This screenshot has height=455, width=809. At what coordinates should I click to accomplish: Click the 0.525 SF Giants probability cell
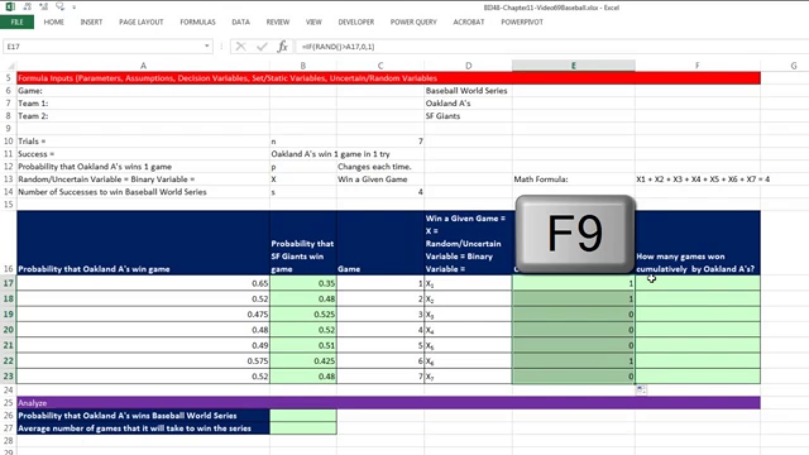pos(303,314)
